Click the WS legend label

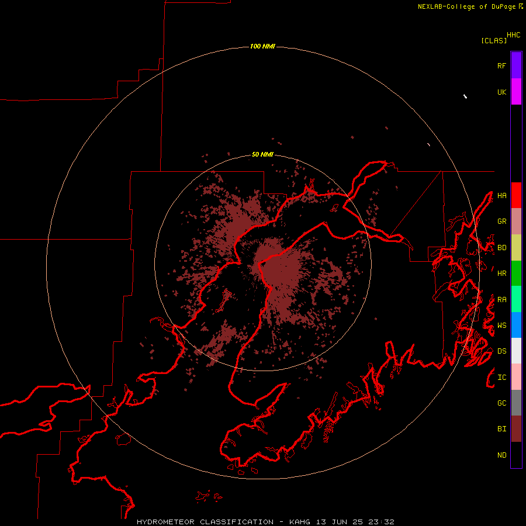click(x=501, y=326)
